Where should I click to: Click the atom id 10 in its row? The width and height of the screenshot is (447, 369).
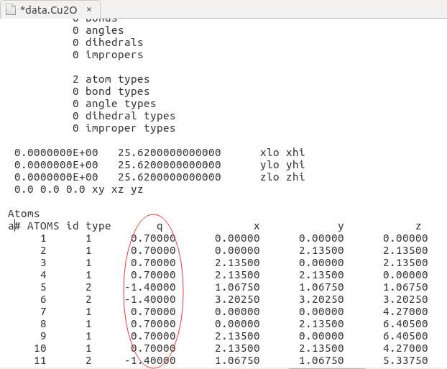click(x=40, y=348)
